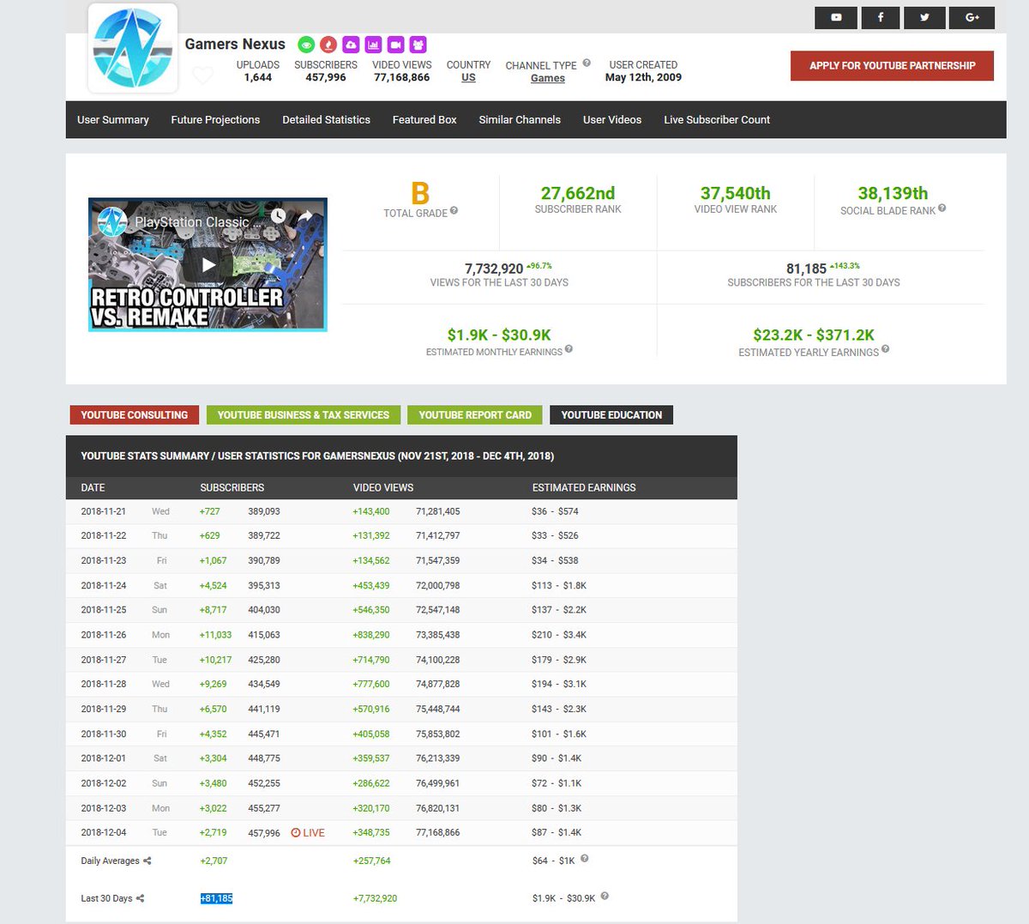1029x924 pixels.
Task: Follow the US country link
Action: click(468, 77)
